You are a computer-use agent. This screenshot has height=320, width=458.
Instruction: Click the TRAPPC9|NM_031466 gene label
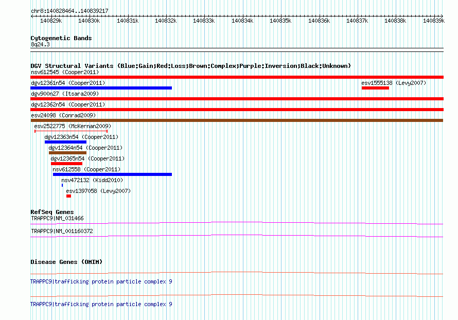57,219
